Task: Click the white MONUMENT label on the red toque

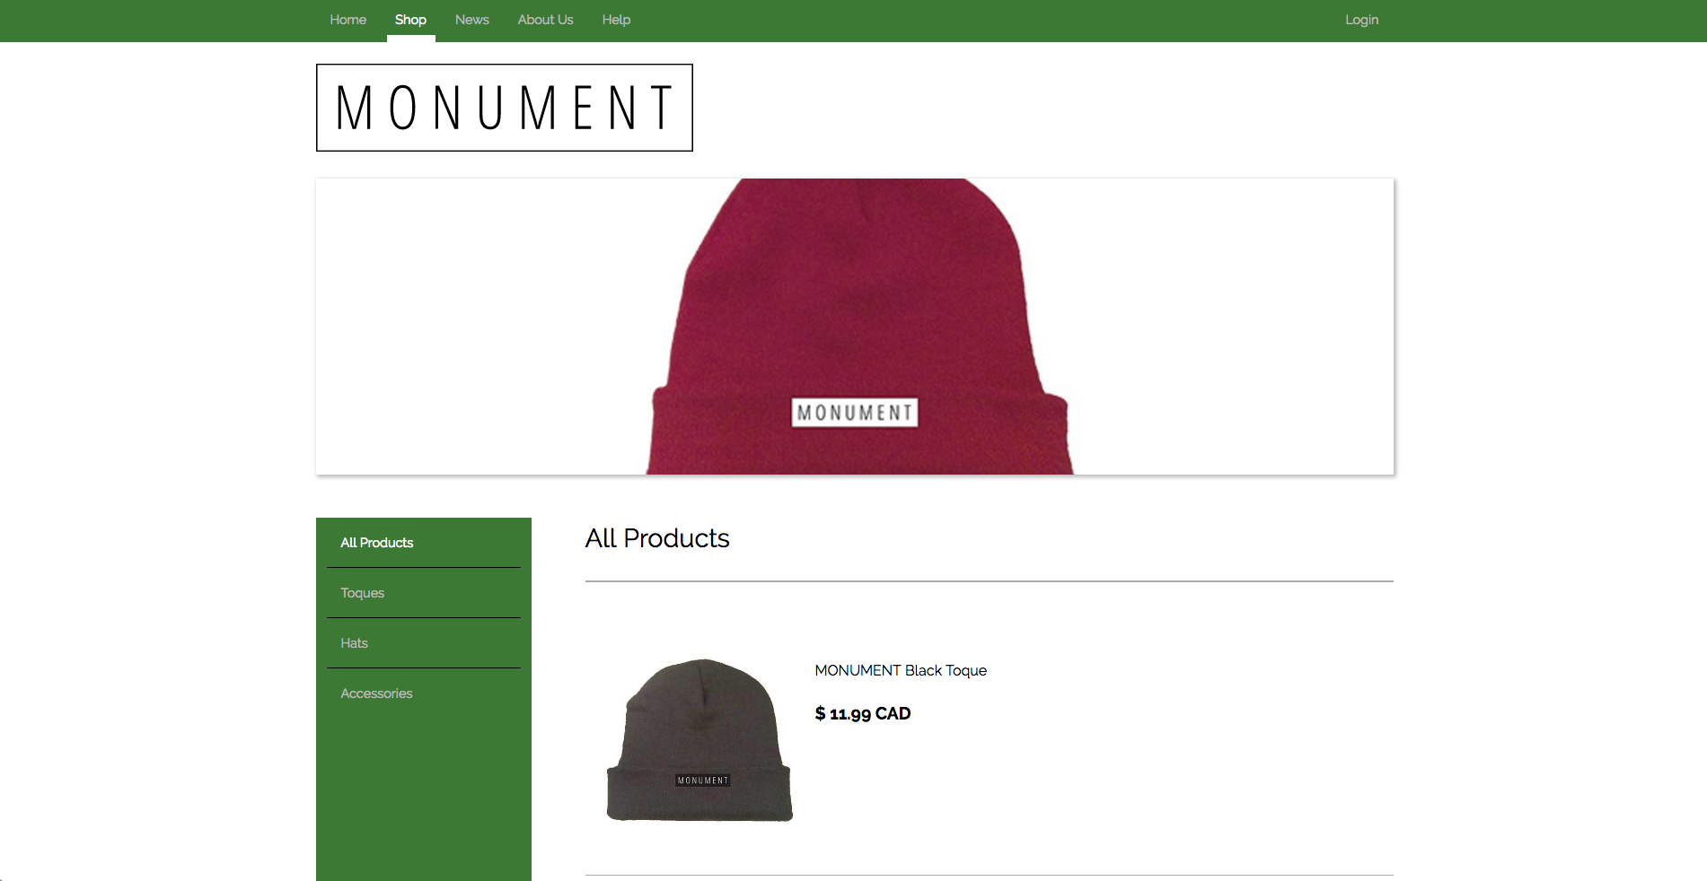Action: [x=855, y=413]
